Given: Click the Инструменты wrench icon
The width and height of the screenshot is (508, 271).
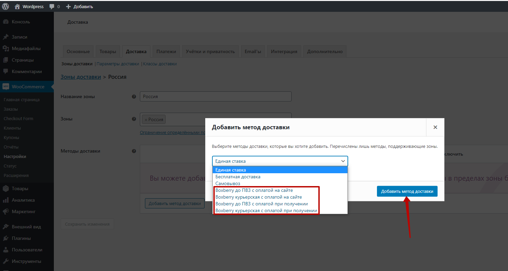Looking at the screenshot, I should coord(6,261).
